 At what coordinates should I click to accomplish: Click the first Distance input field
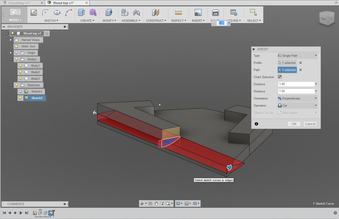tap(296, 84)
